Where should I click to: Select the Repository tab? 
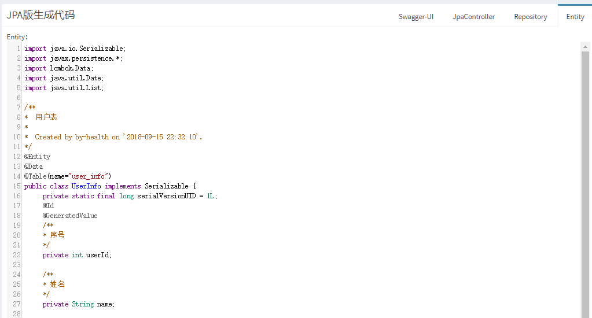click(530, 17)
